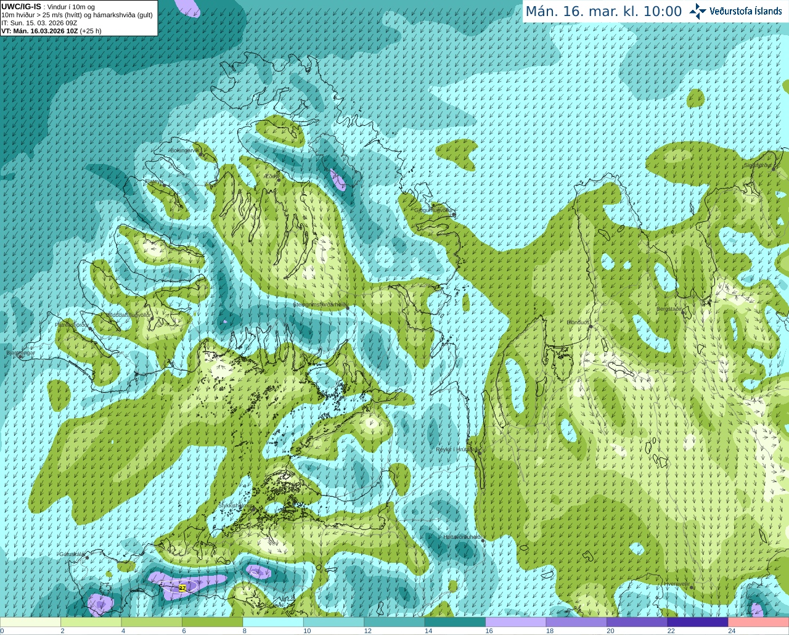Click the legend value 20
This screenshot has height=635, width=789.
tap(610, 631)
